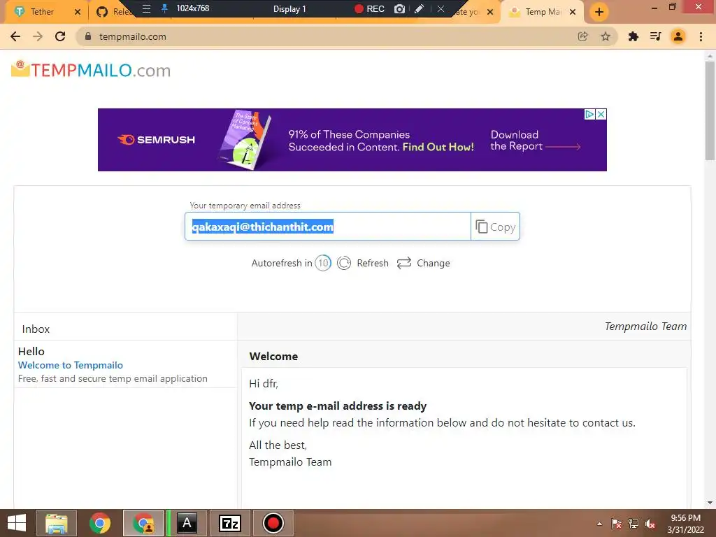Viewport: 716px width, 537px height.
Task: Open the share page icon in address bar
Action: coord(583,36)
